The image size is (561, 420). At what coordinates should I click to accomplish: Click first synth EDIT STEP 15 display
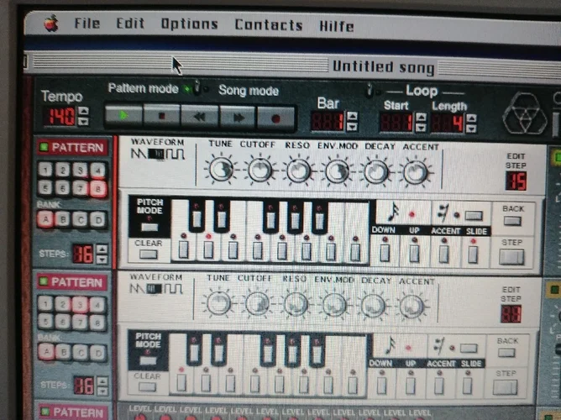[x=516, y=181]
